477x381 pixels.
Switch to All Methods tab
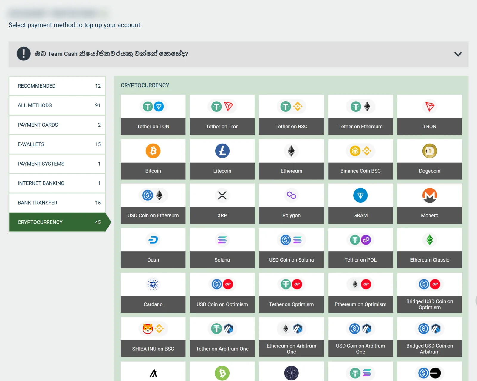coord(57,105)
